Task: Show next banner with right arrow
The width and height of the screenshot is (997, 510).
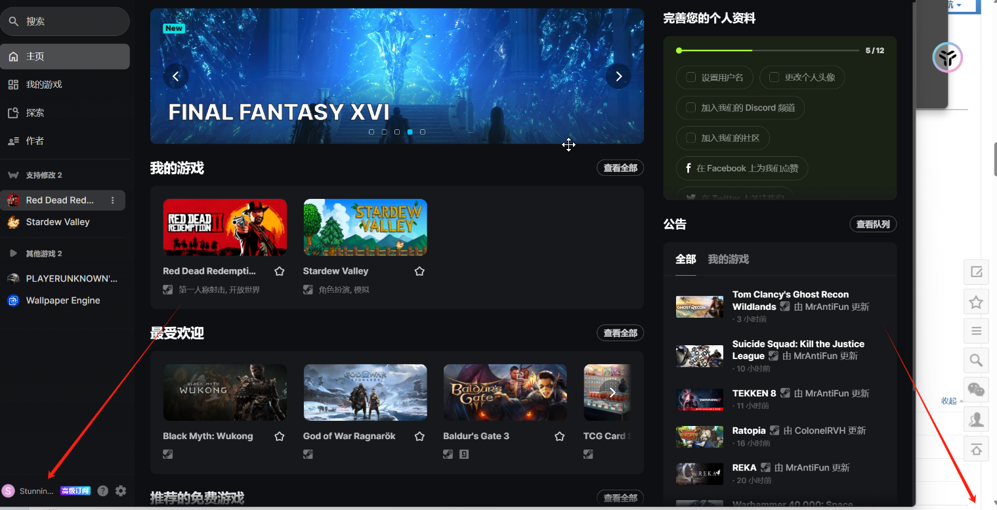Action: [618, 76]
